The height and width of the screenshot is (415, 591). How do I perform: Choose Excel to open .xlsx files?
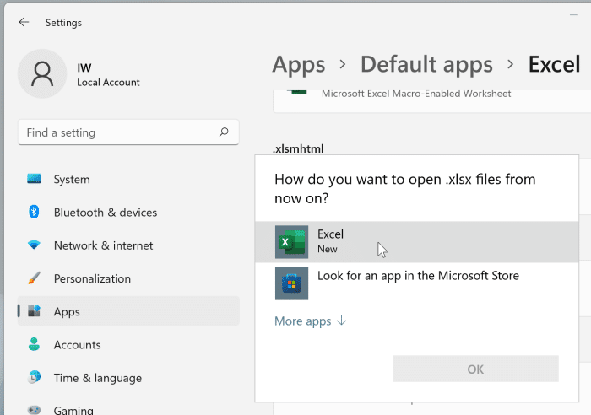click(x=416, y=242)
